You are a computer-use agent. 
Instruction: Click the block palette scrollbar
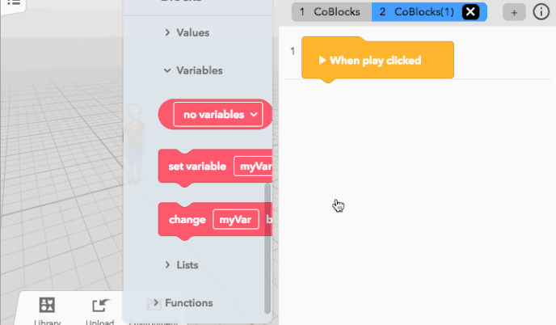pyautogui.click(x=267, y=248)
